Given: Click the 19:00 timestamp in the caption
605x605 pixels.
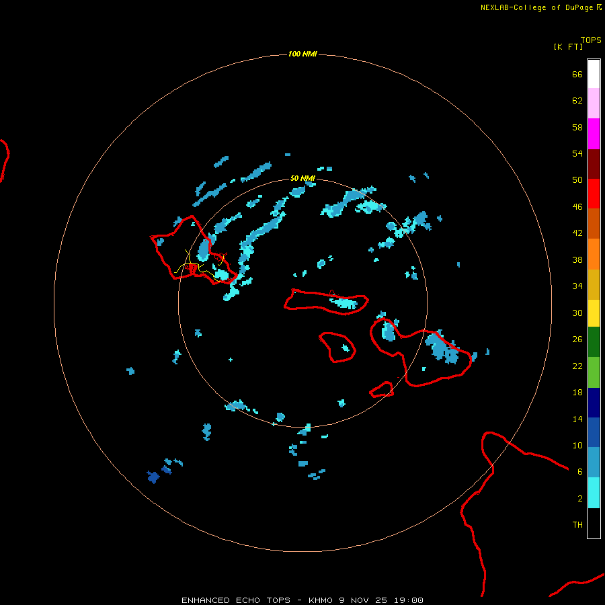Looking at the screenshot, I should (x=409, y=600).
